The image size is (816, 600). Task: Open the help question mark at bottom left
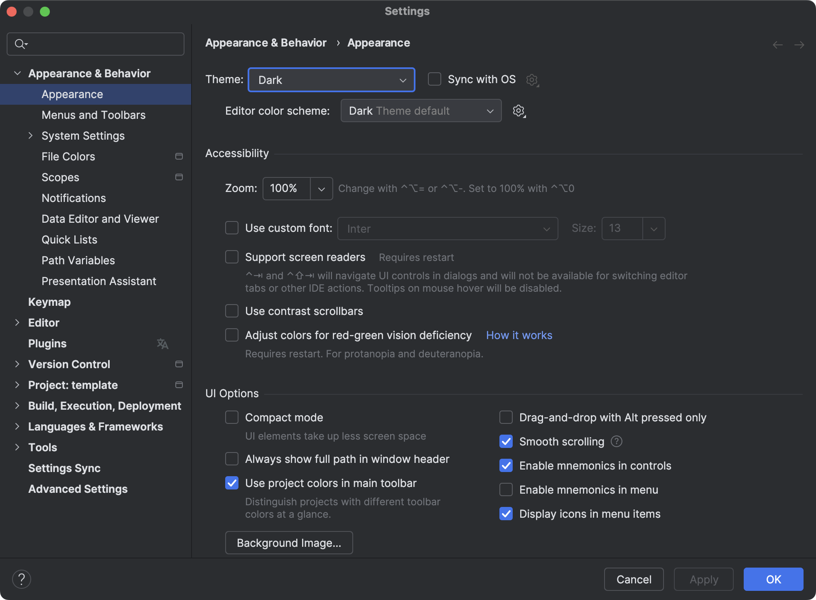[22, 578]
